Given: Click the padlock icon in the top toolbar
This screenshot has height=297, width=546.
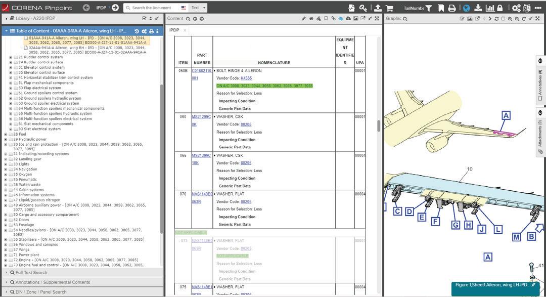Looking at the screenshot, I should (499, 8).
